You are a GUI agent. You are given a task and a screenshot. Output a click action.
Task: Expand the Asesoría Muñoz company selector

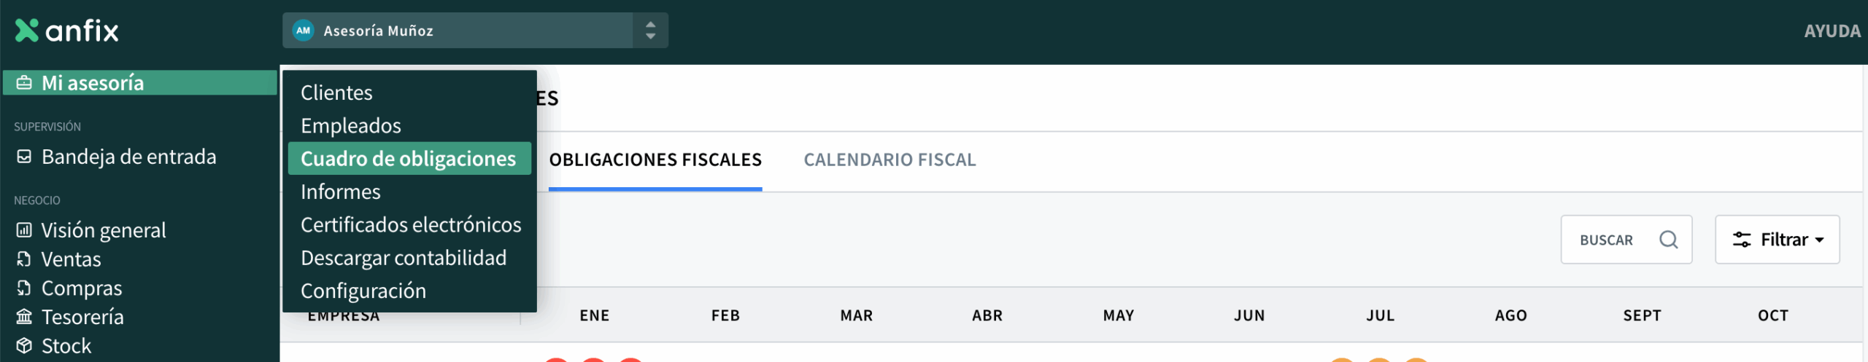[649, 31]
